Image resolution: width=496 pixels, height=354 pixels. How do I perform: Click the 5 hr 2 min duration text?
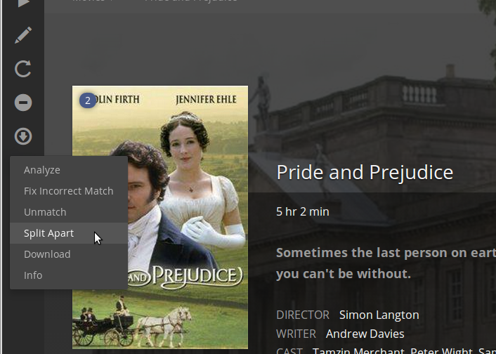pyautogui.click(x=302, y=211)
